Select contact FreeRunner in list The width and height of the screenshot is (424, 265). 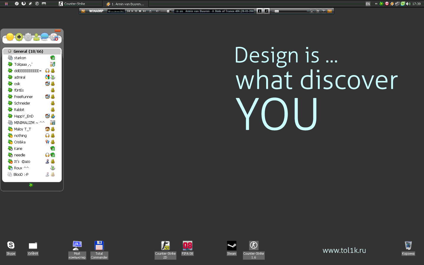click(x=23, y=97)
